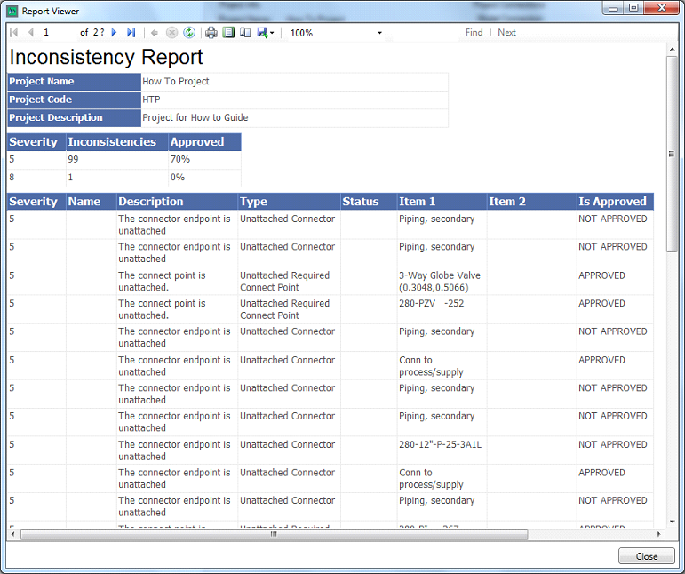Jump to the last report page
Screen dimensions: 685x574
(x=131, y=33)
